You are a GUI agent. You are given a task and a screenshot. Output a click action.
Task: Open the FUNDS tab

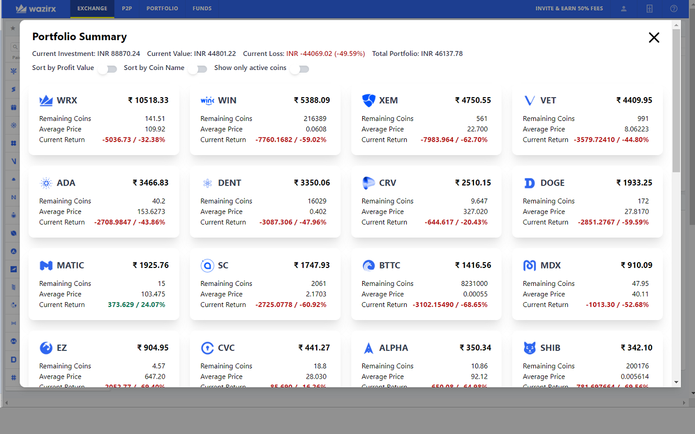202,9
